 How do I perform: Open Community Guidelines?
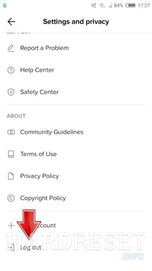[76, 132]
